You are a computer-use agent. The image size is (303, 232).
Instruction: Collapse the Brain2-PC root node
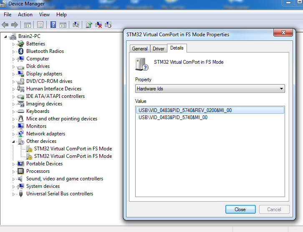click(x=5, y=36)
